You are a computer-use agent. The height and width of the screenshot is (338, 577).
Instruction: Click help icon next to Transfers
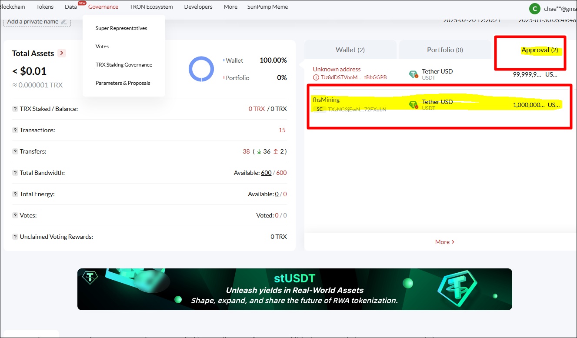pos(15,151)
